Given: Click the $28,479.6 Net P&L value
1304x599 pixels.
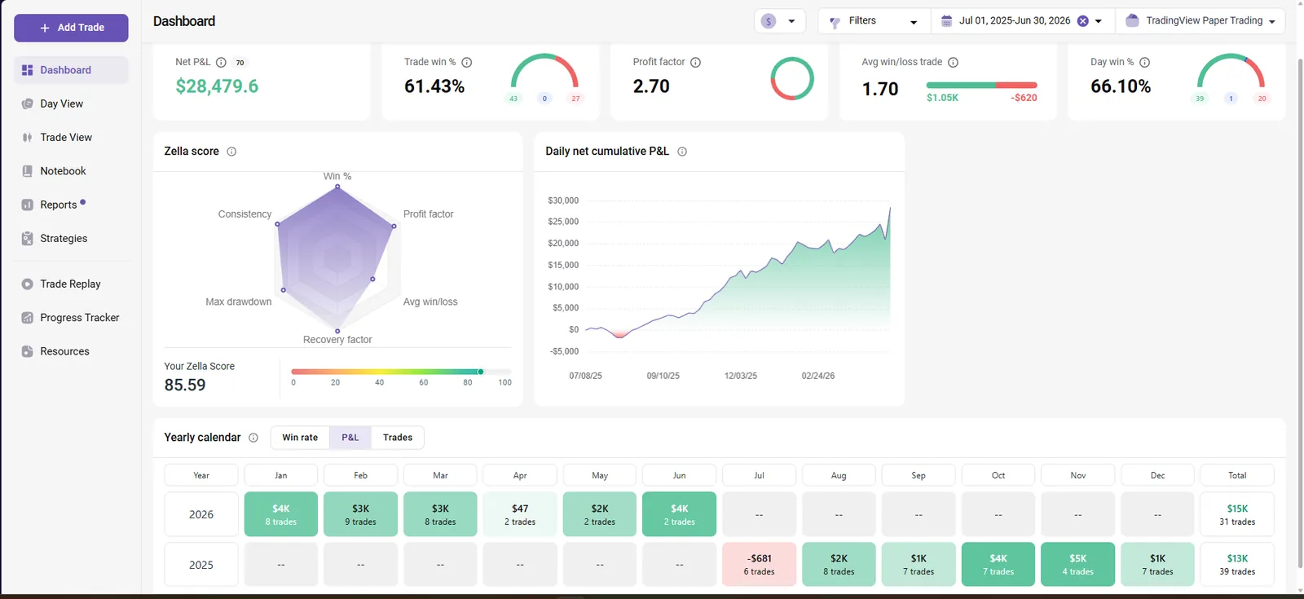Looking at the screenshot, I should point(217,86).
